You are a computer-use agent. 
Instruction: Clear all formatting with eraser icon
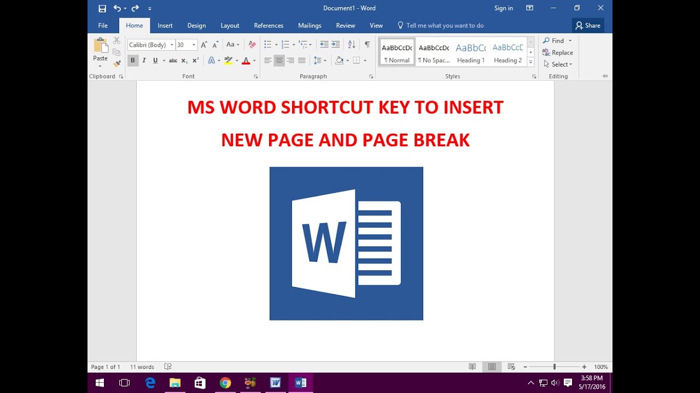tap(252, 45)
